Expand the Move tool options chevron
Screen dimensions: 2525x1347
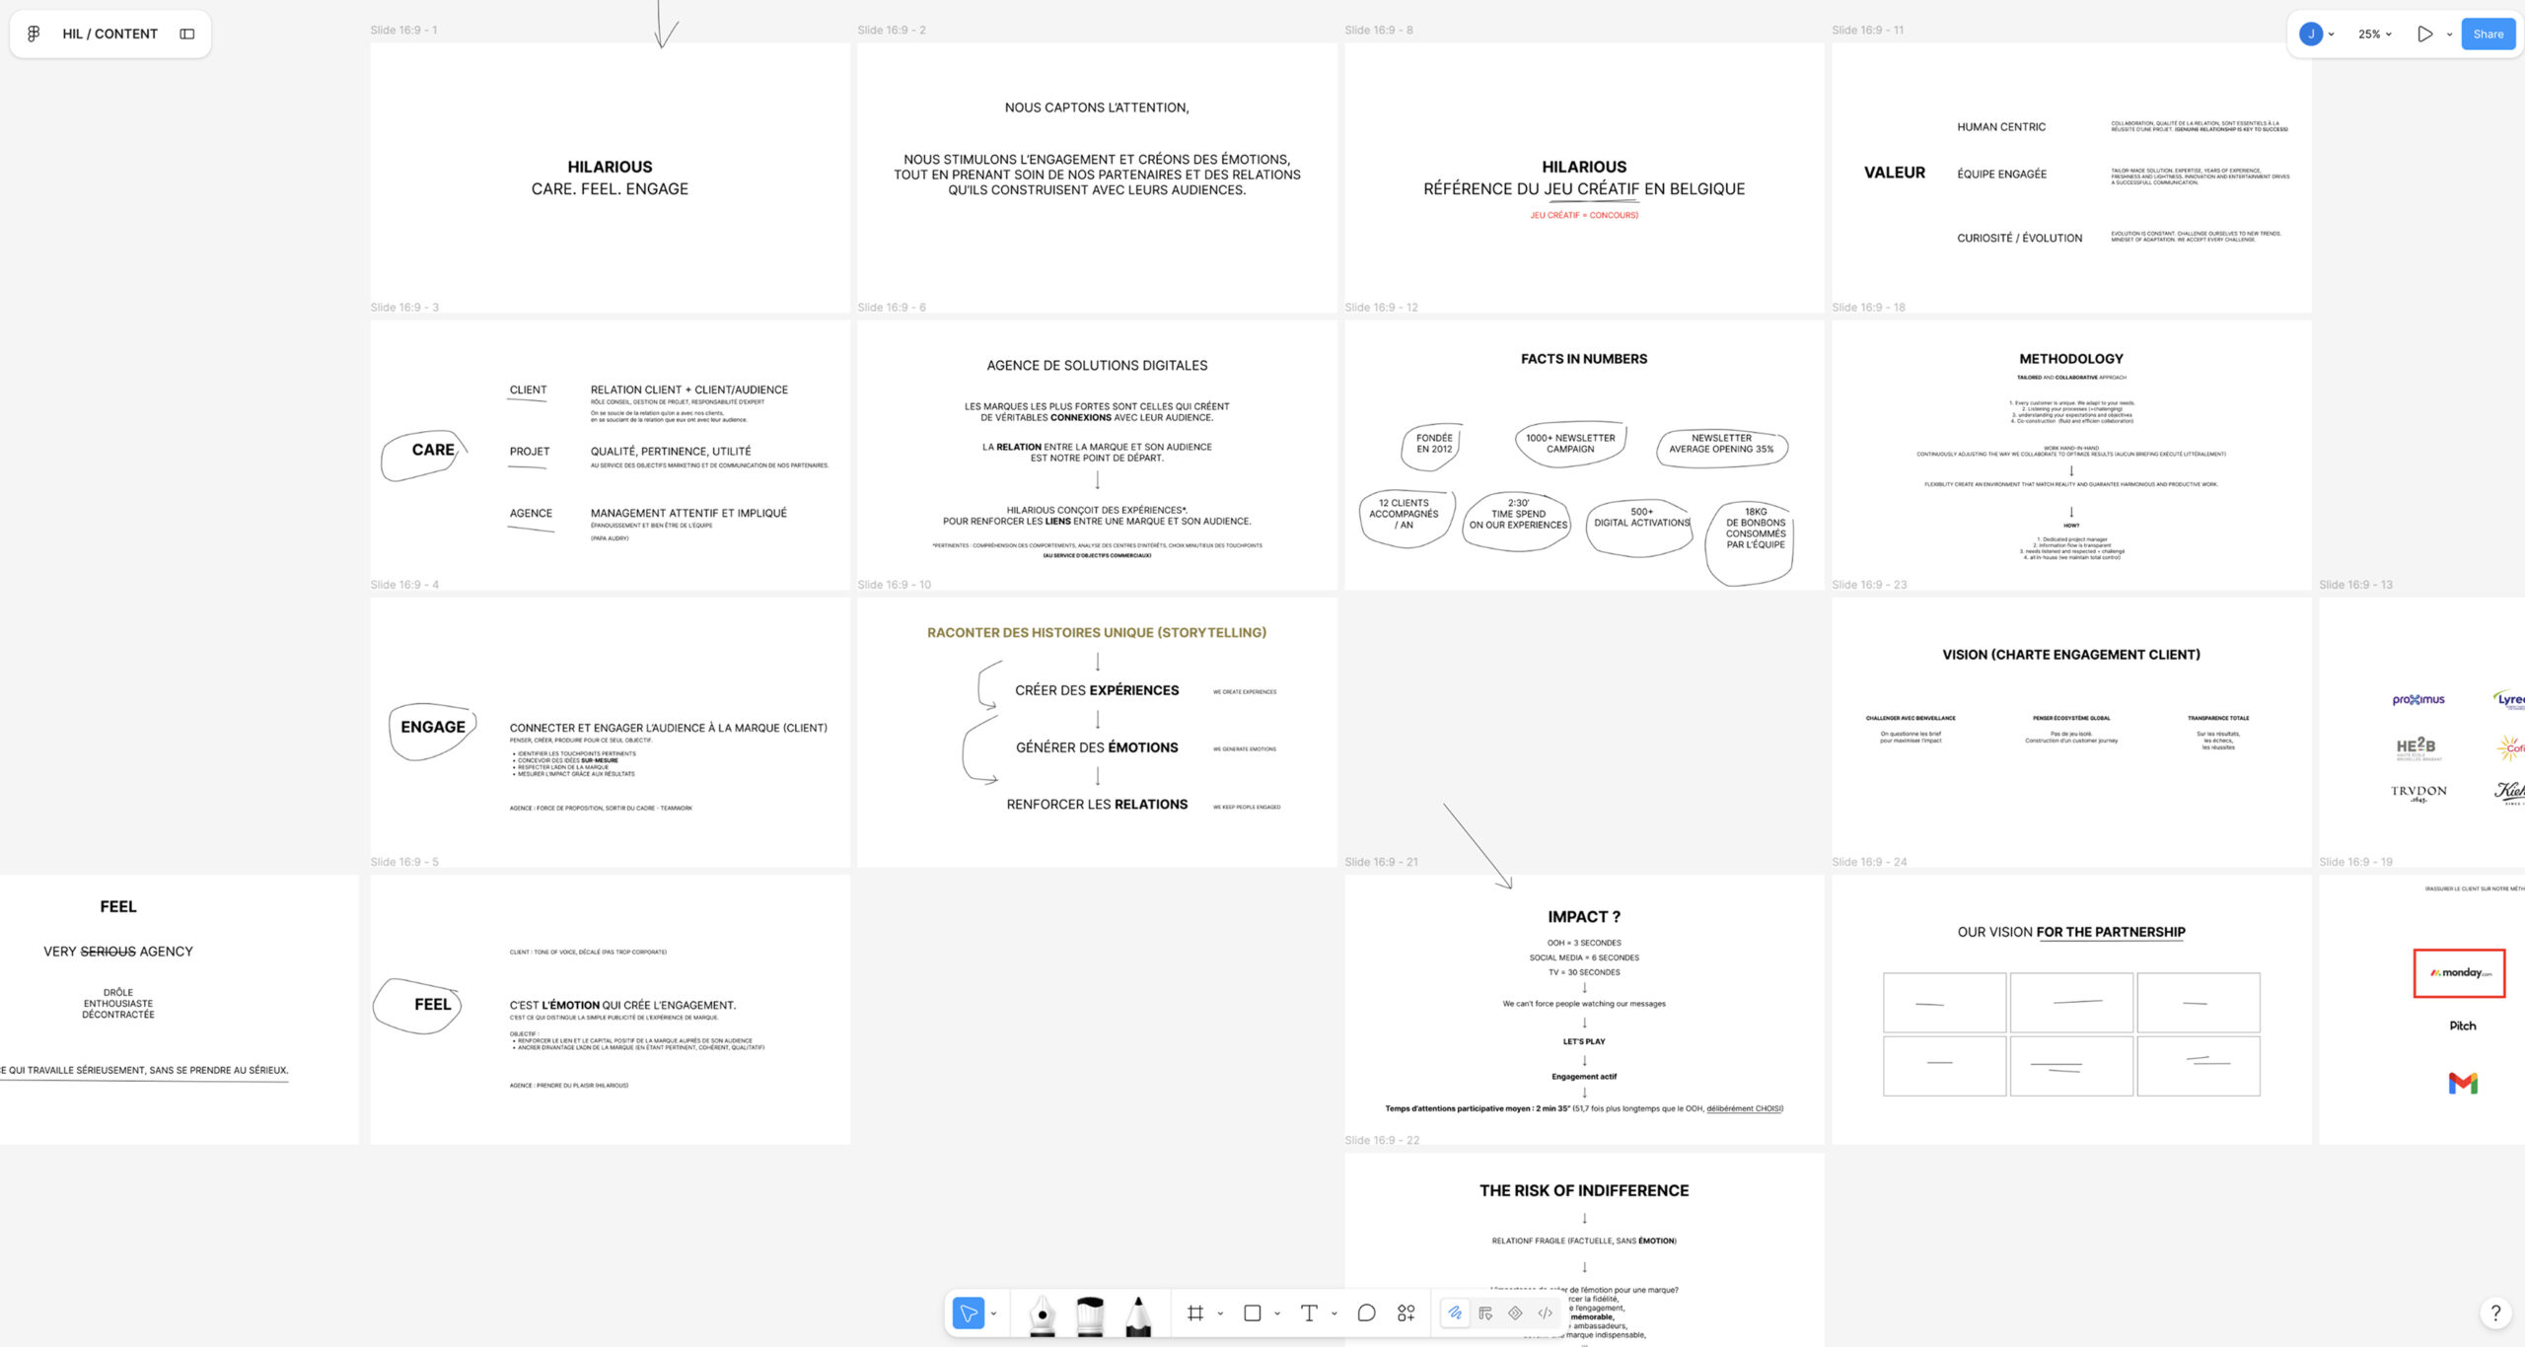pyautogui.click(x=994, y=1313)
